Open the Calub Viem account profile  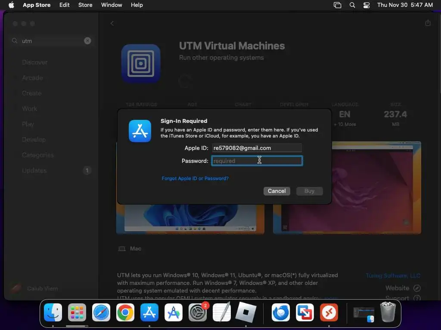point(34,288)
